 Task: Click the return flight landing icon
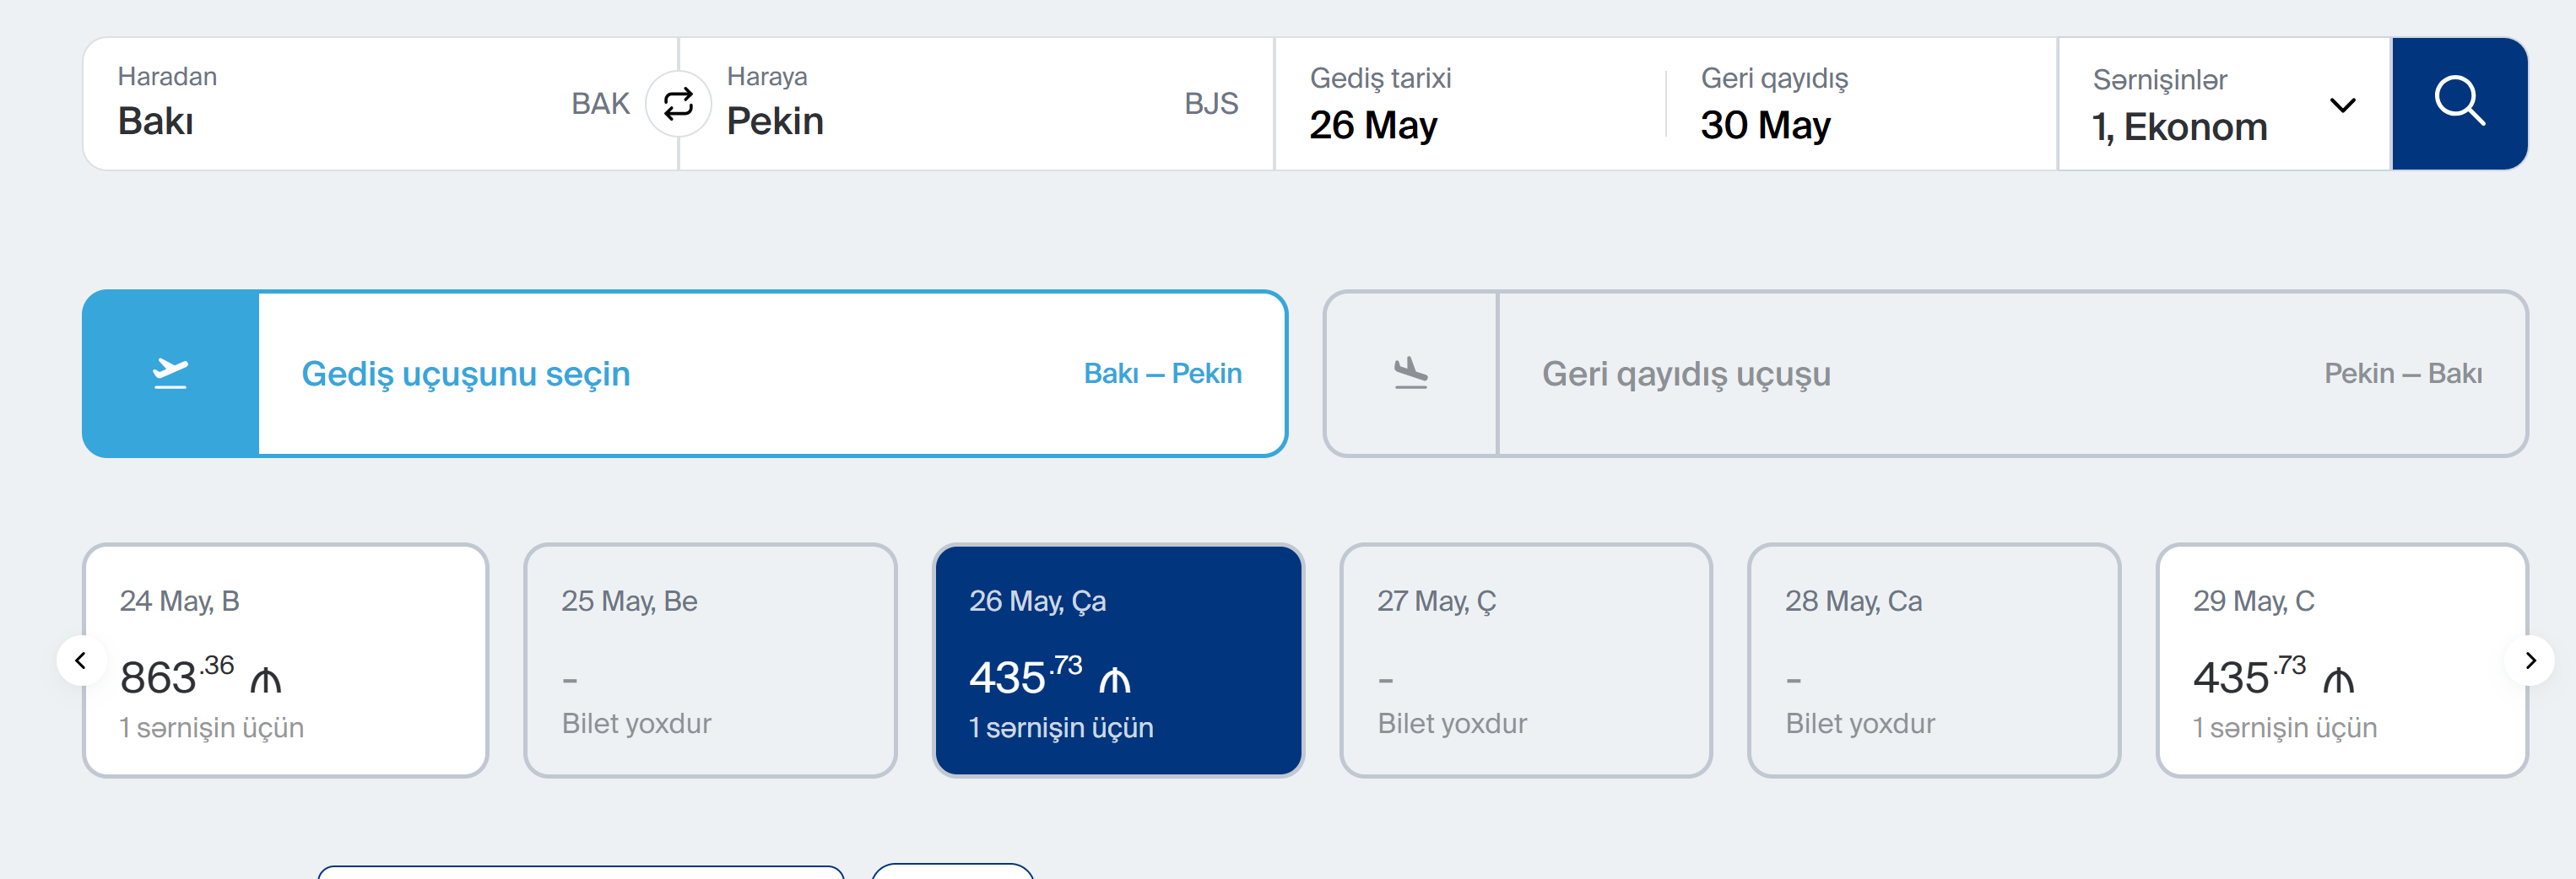click(x=1410, y=373)
